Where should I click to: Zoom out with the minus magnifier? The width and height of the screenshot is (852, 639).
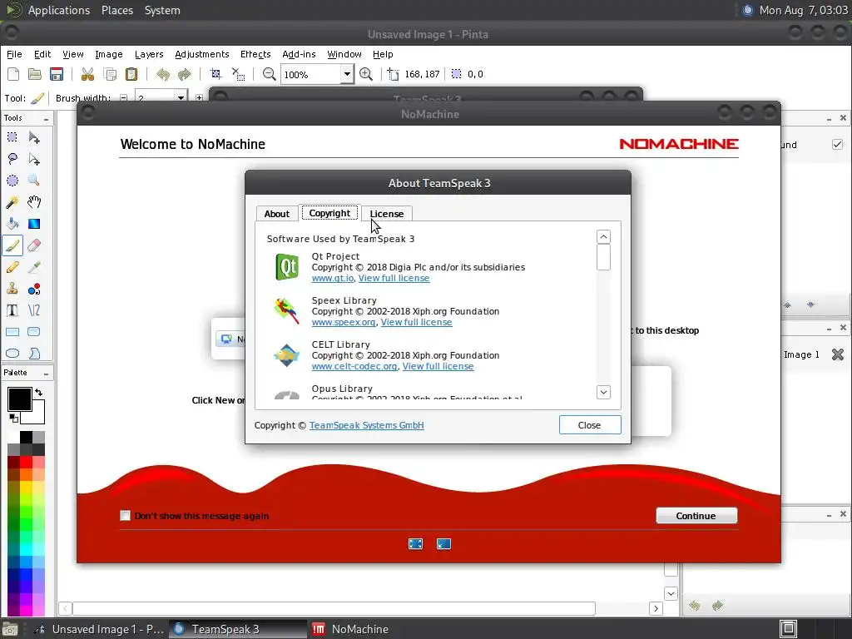pyautogui.click(x=269, y=74)
